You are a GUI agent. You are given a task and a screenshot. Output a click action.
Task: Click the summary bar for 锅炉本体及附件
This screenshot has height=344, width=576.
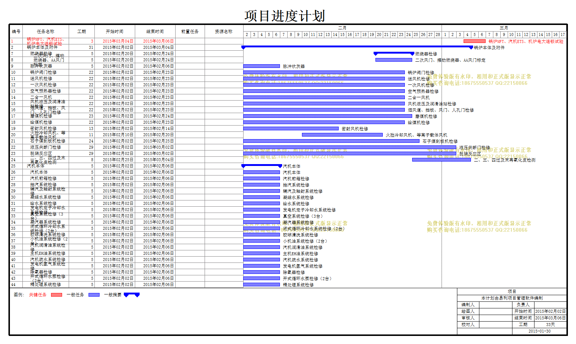coord(357,47)
